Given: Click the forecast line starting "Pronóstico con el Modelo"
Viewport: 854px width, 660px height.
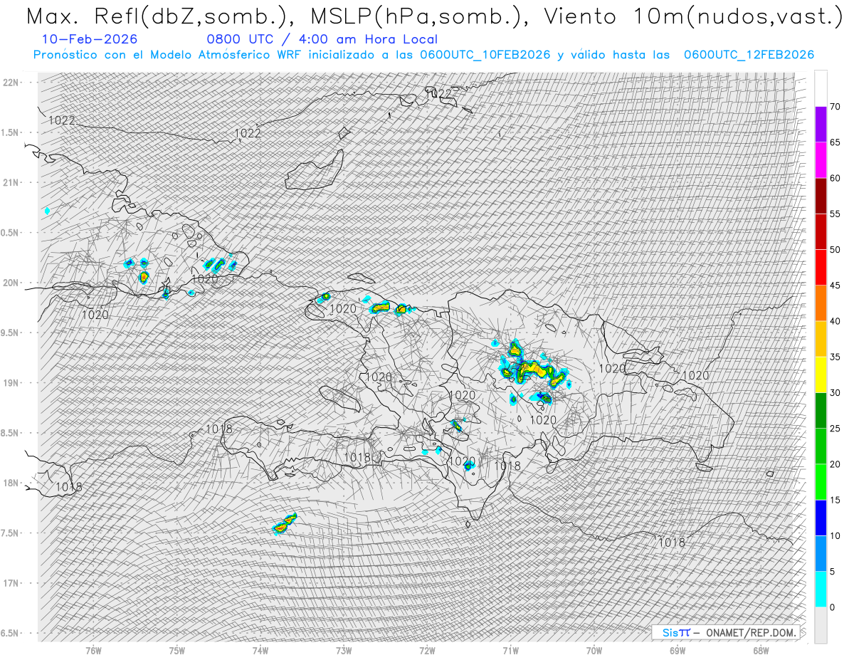Looking at the screenshot, I should tap(424, 55).
